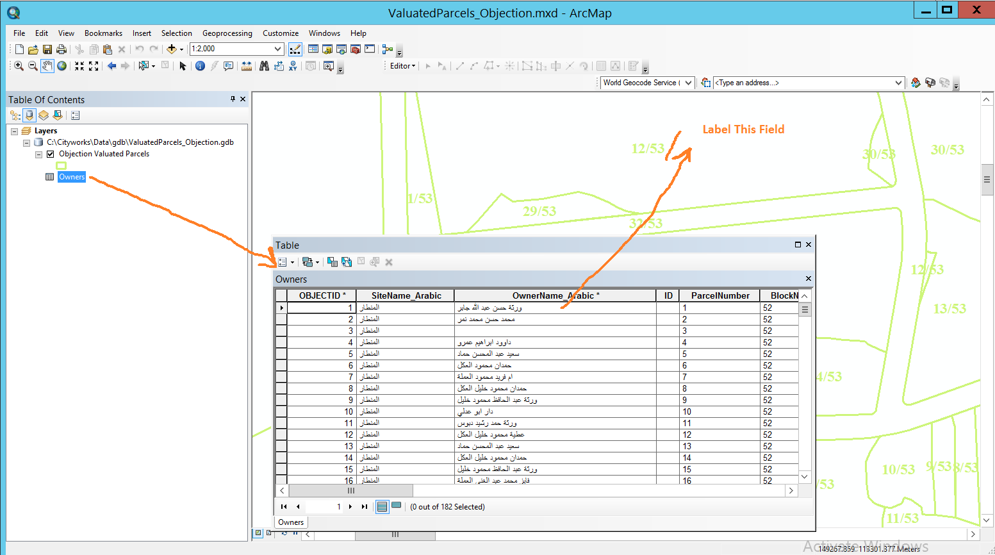Open the File menu
The height and width of the screenshot is (555, 995).
pos(19,33)
